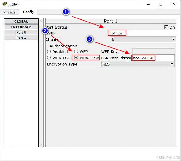
Task: Select WPA-PSK authentication
Action: 49,58
